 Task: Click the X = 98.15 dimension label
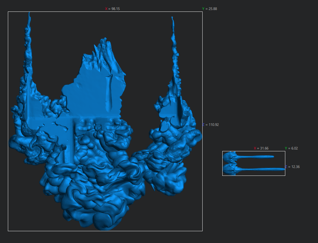[112, 9]
